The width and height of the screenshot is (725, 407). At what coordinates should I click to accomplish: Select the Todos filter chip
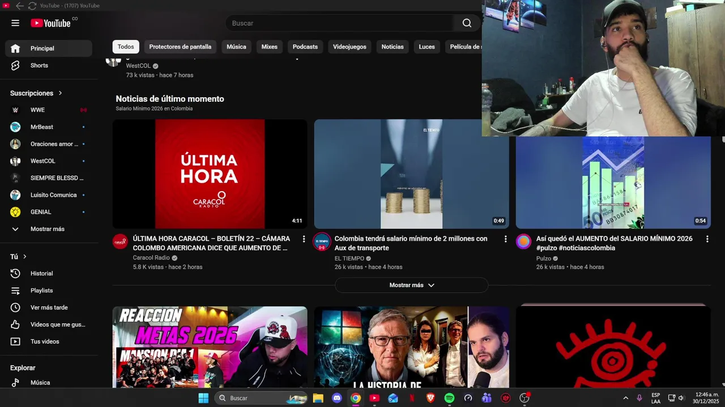[x=126, y=47]
